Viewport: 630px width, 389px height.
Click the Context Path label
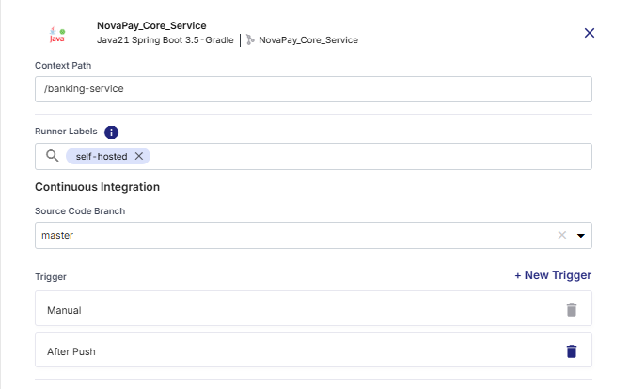pos(63,66)
